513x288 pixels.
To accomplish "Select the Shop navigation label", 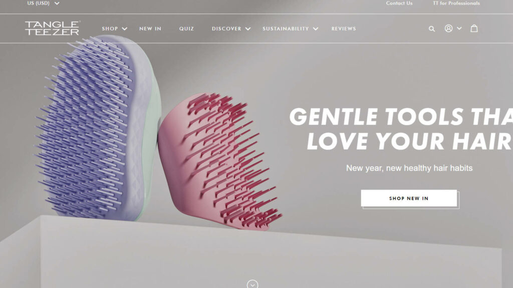I will pyautogui.click(x=110, y=28).
